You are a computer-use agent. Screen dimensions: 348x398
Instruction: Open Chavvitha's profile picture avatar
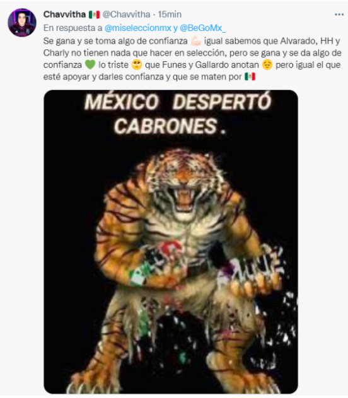click(22, 23)
